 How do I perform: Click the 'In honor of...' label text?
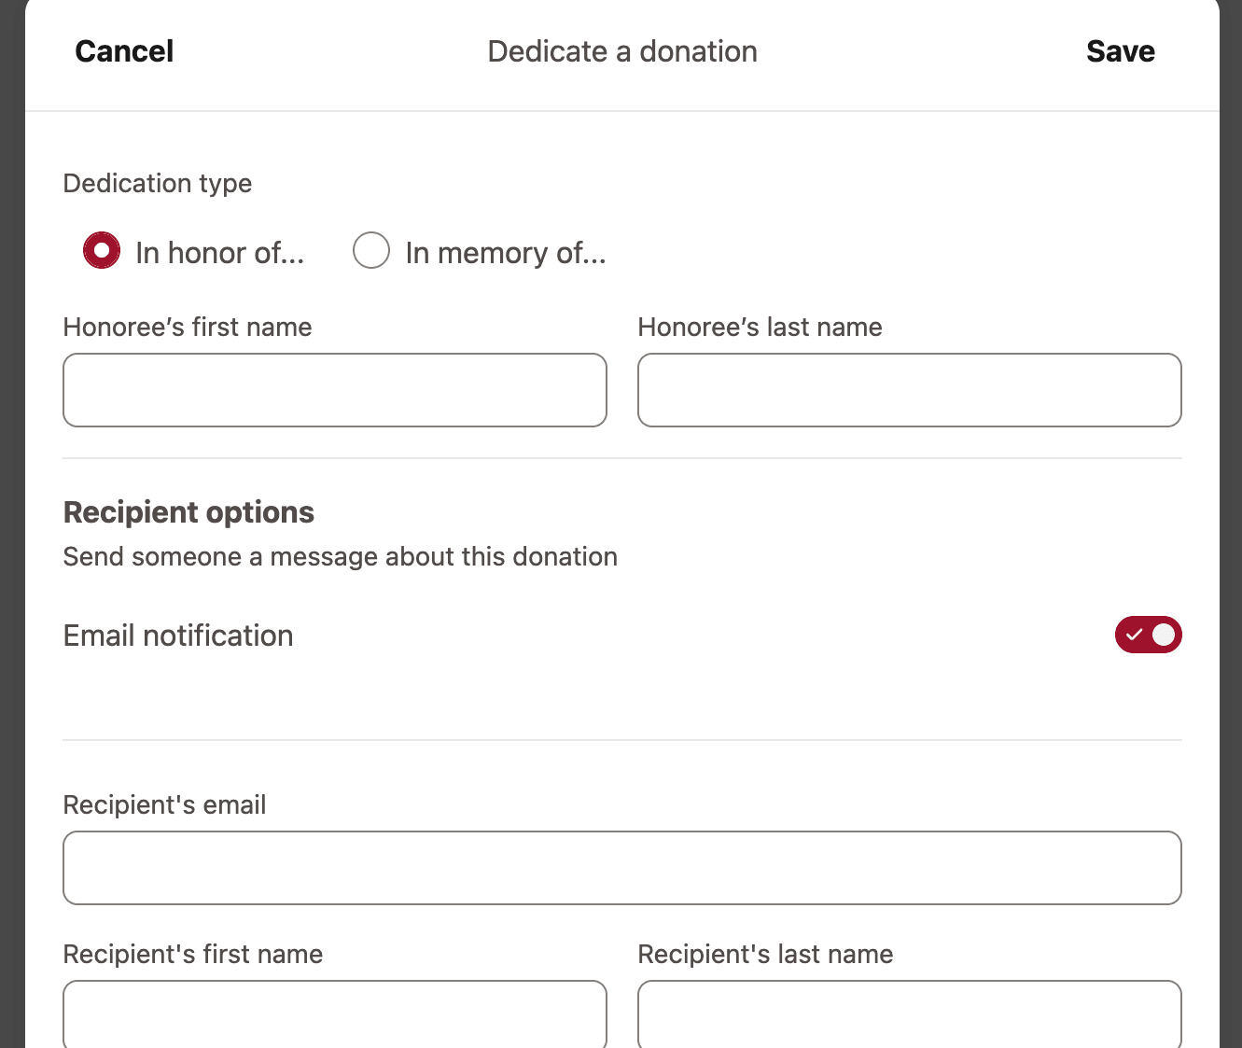(x=220, y=253)
